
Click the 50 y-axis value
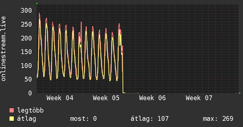click(28, 79)
